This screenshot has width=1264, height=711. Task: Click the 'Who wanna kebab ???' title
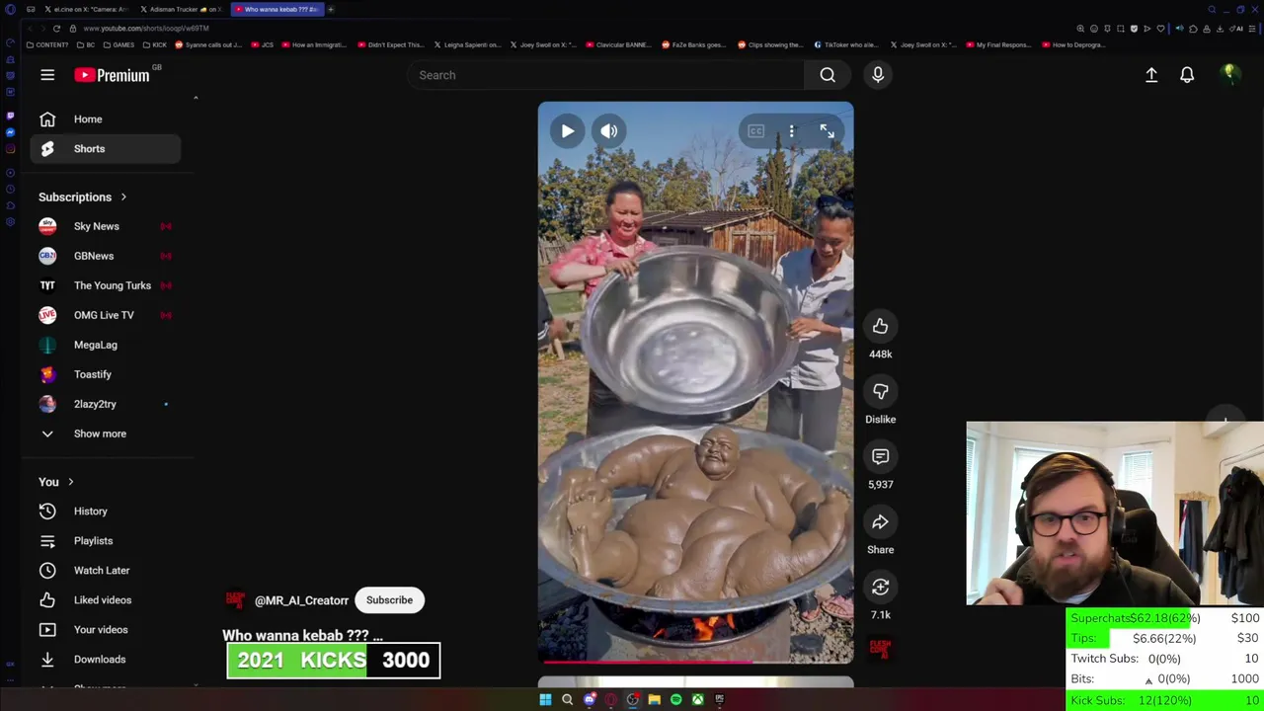tap(302, 636)
